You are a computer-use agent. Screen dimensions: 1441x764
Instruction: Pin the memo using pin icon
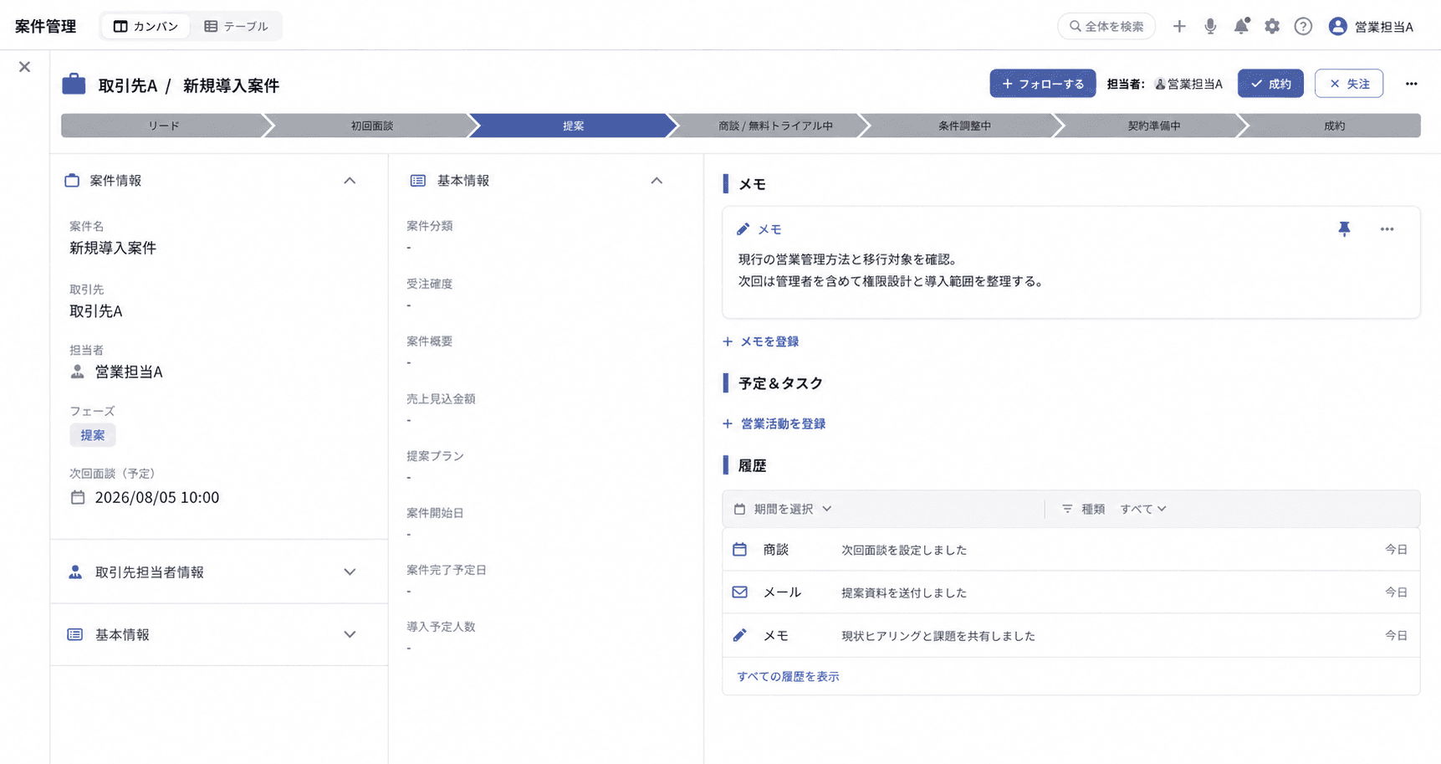(x=1344, y=228)
